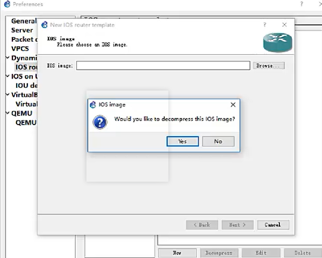Collapse the Dynamips tree node
Screen dimensions: 322x258
coord(7,58)
